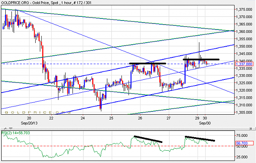The height and width of the screenshot is (163, 256).
Task: Click the 25.000 RSI axis label
Action: coord(242,157)
